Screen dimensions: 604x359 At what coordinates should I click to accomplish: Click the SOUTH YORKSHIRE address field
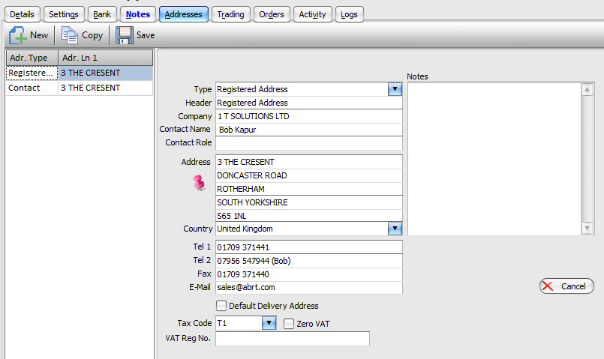(309, 202)
